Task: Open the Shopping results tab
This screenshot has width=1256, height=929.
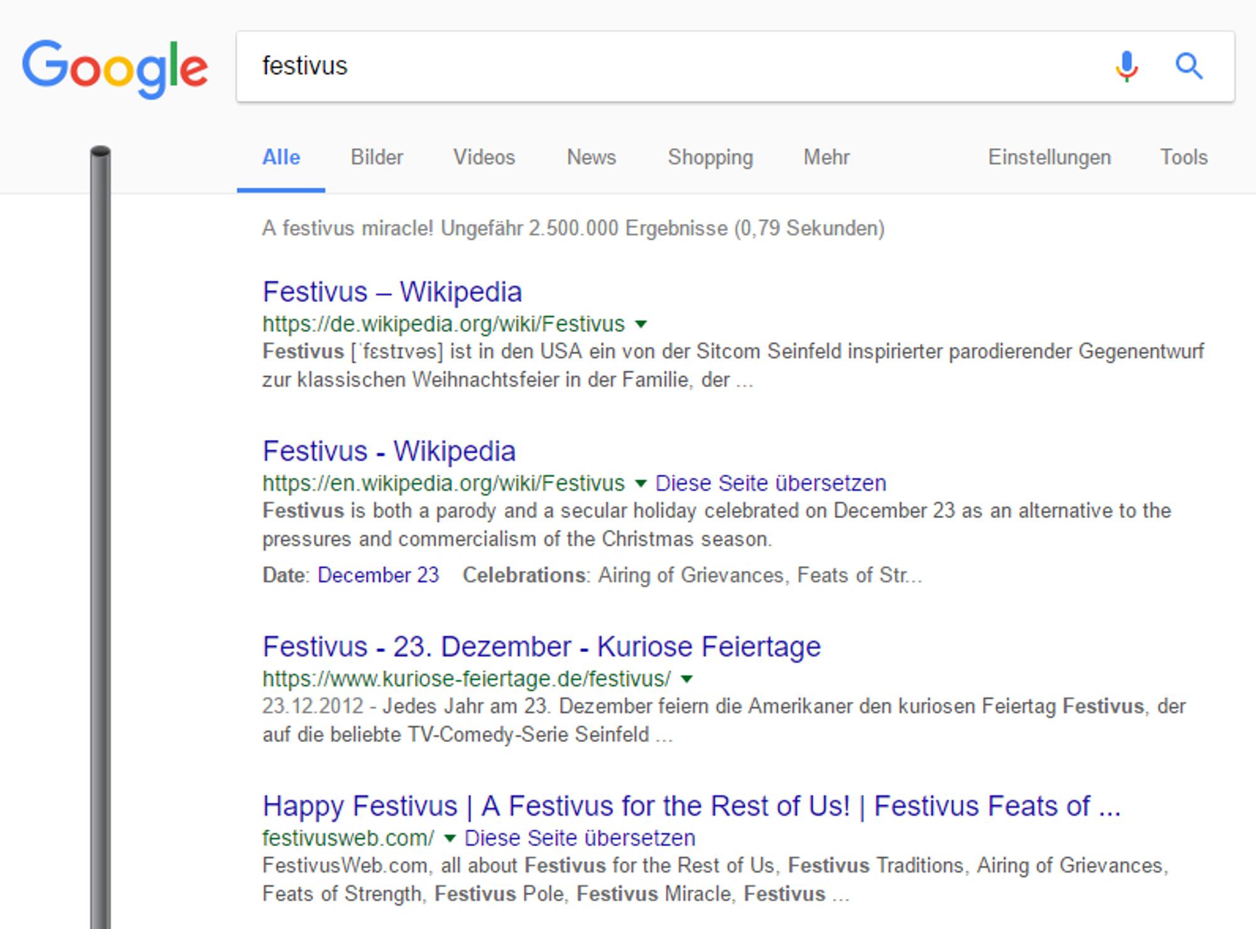Action: click(710, 158)
